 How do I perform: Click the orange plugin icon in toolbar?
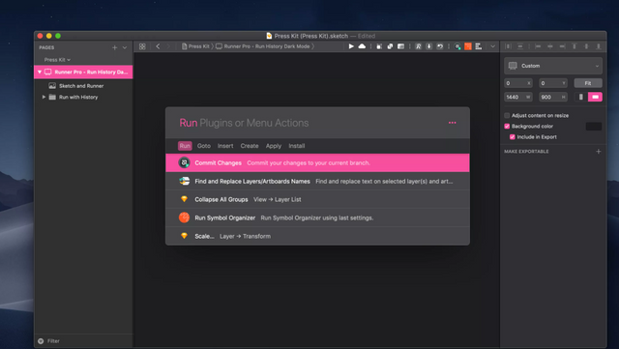pyautogui.click(x=468, y=46)
